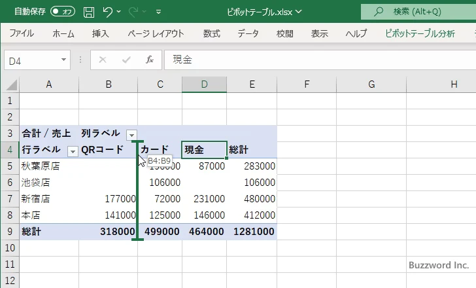Click the cell showing 87000
Screen dimensions: 476x288
pyautogui.click(x=204, y=166)
